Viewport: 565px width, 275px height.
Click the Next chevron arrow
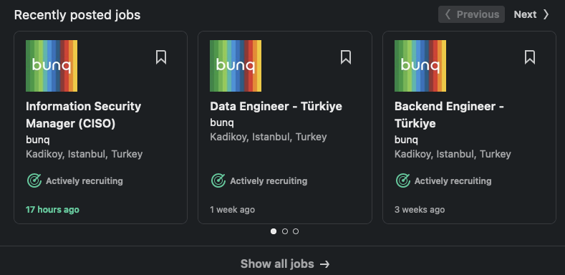546,14
